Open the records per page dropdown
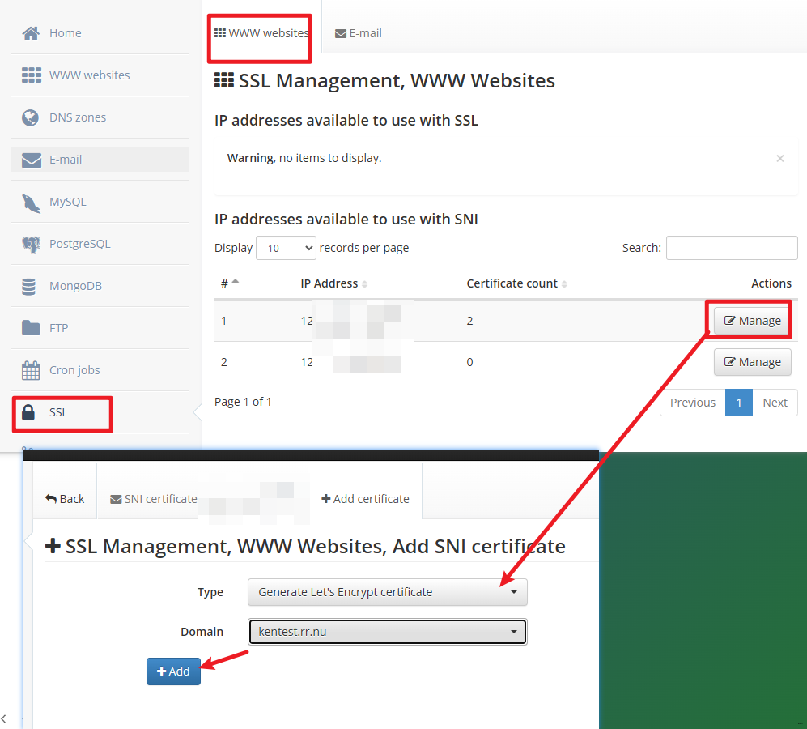The image size is (807, 729). pos(286,249)
